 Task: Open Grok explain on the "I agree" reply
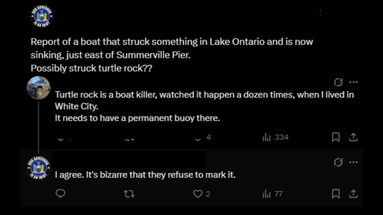(338, 162)
